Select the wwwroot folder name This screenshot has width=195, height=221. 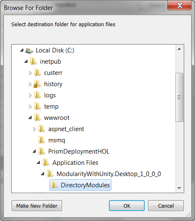pyautogui.click(x=57, y=118)
